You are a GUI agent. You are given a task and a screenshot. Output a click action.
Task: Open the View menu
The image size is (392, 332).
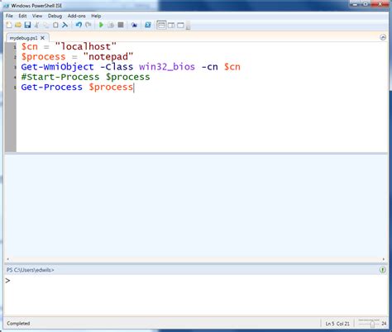coord(37,16)
